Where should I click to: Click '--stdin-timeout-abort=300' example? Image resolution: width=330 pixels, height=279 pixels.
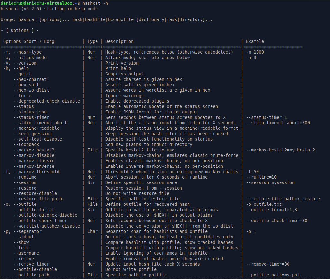pyautogui.click(x=278, y=123)
